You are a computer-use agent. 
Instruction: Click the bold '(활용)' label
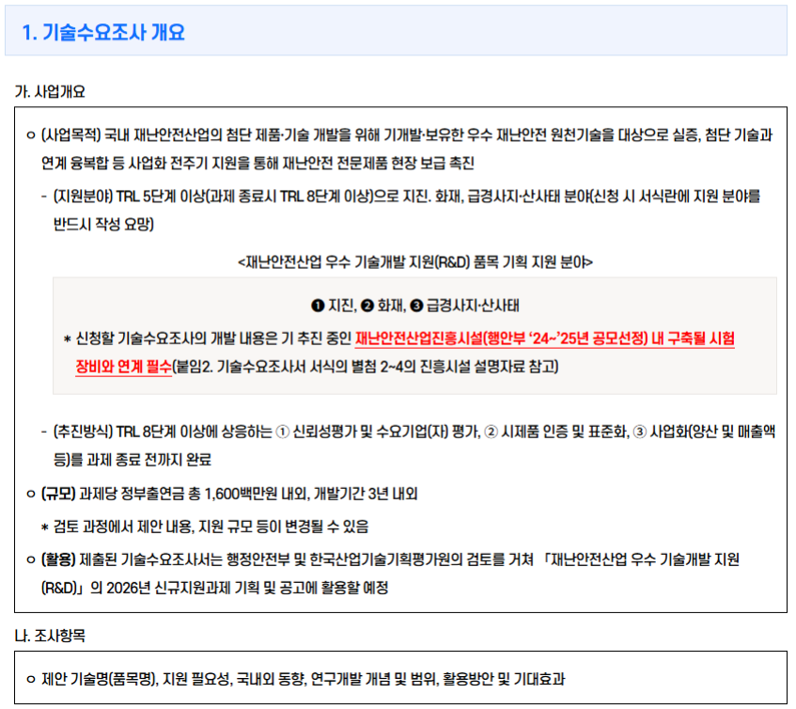[60, 560]
